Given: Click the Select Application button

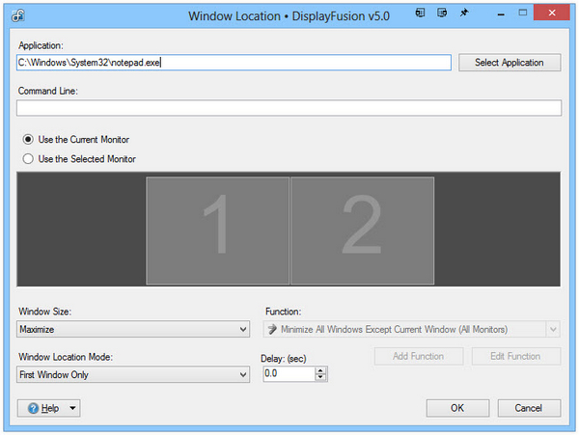Looking at the screenshot, I should (510, 63).
